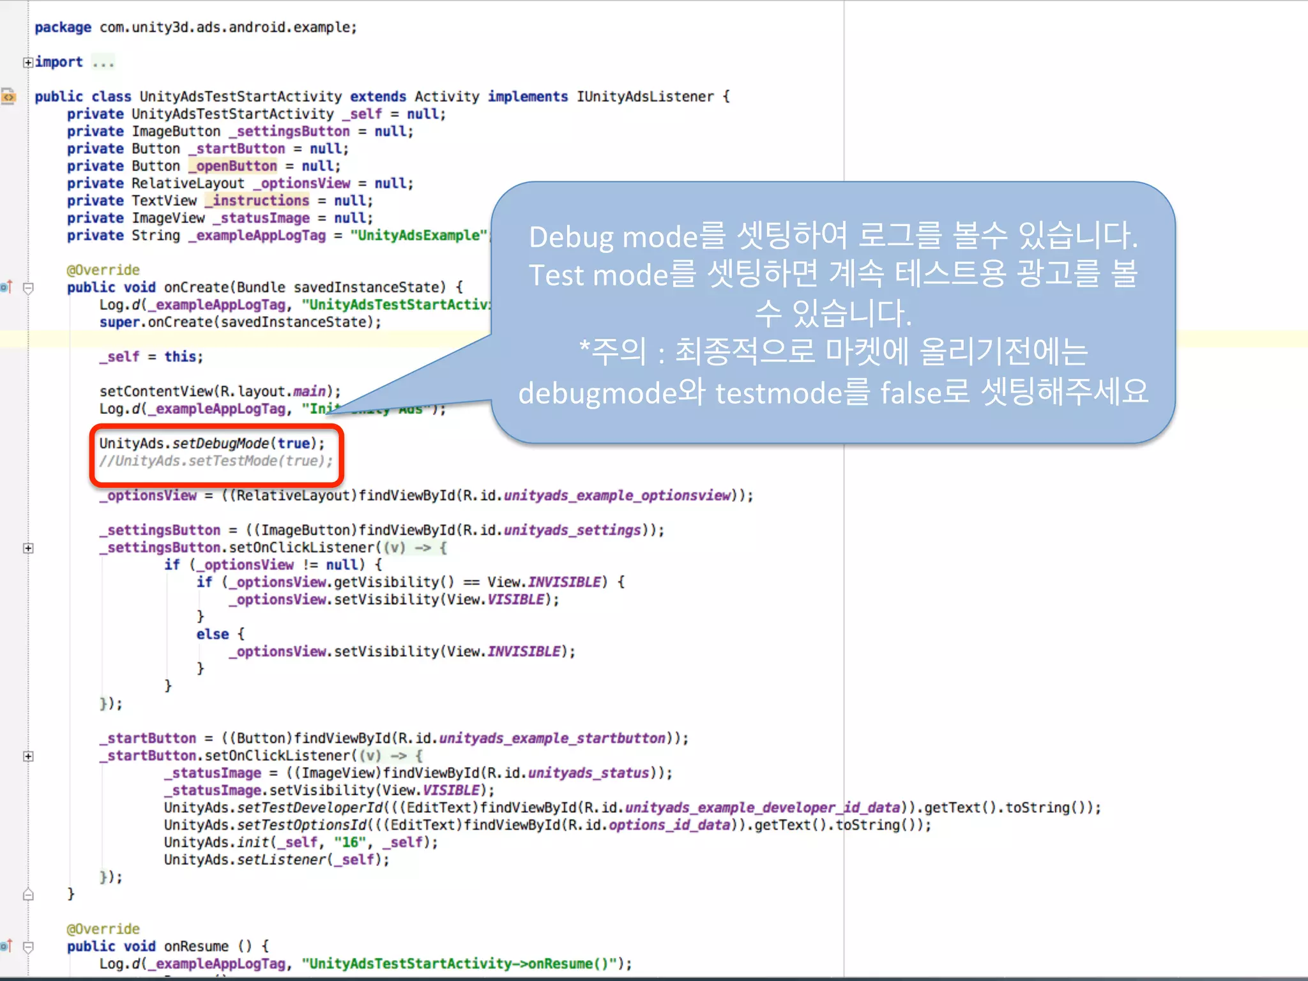
Task: Click unityads_example_startbutton resource id
Action: 552,738
